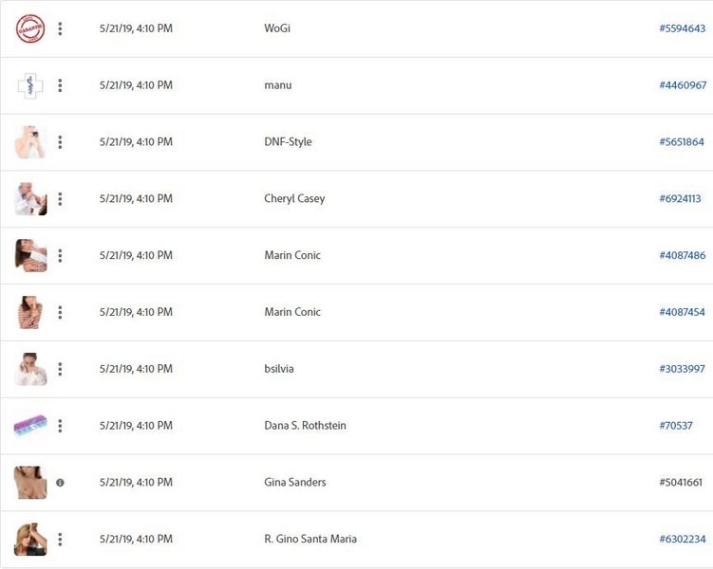The image size is (713, 569).
Task: Open asset link #70537
Action: click(676, 426)
